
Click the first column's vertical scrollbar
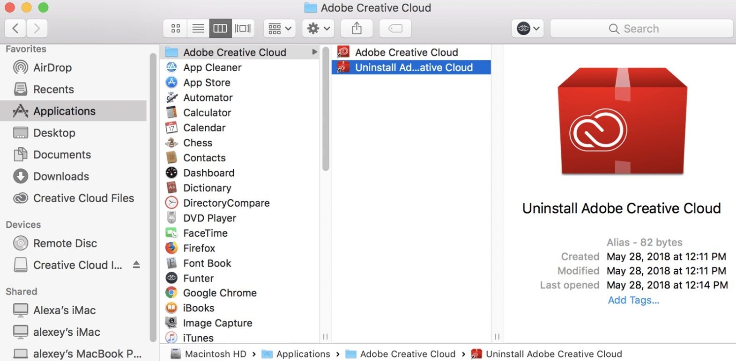coord(326,110)
